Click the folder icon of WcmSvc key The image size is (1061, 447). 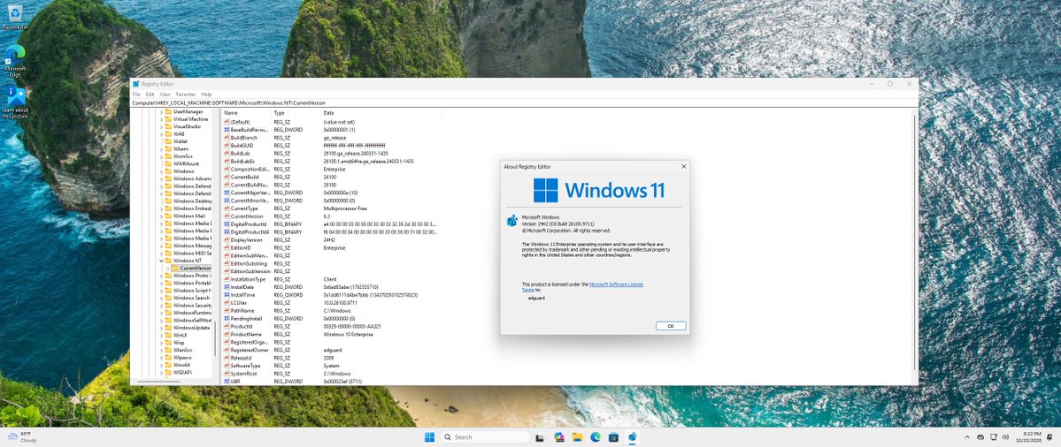[168, 156]
